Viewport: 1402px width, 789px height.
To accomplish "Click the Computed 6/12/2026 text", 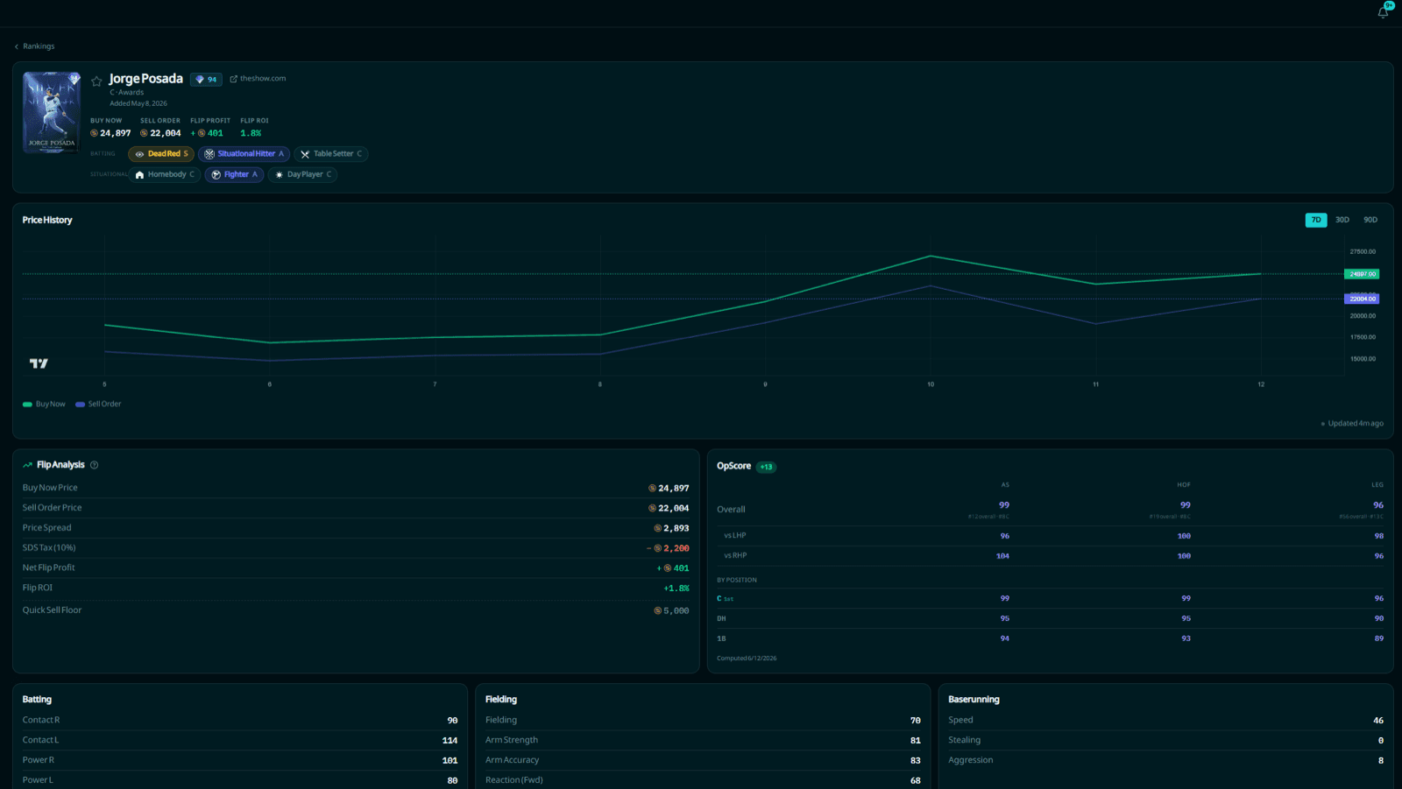I will pos(747,658).
